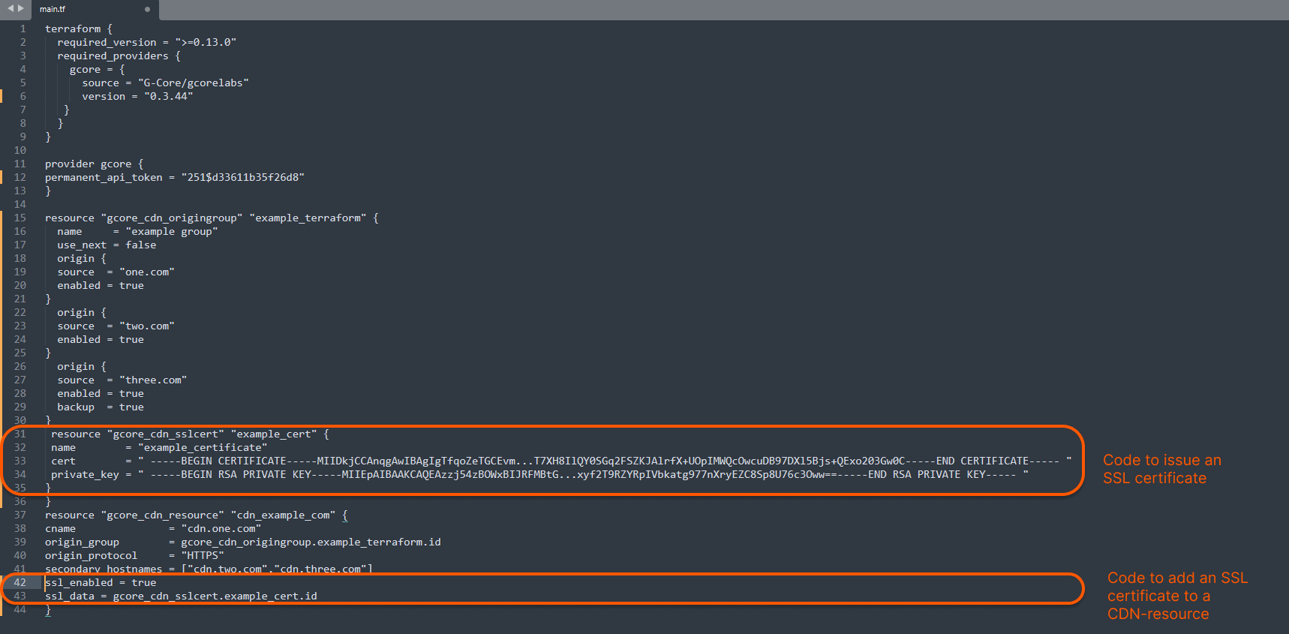Place cursor on version "0.3.44" text
This screenshot has width=1289, height=634.
tap(168, 97)
